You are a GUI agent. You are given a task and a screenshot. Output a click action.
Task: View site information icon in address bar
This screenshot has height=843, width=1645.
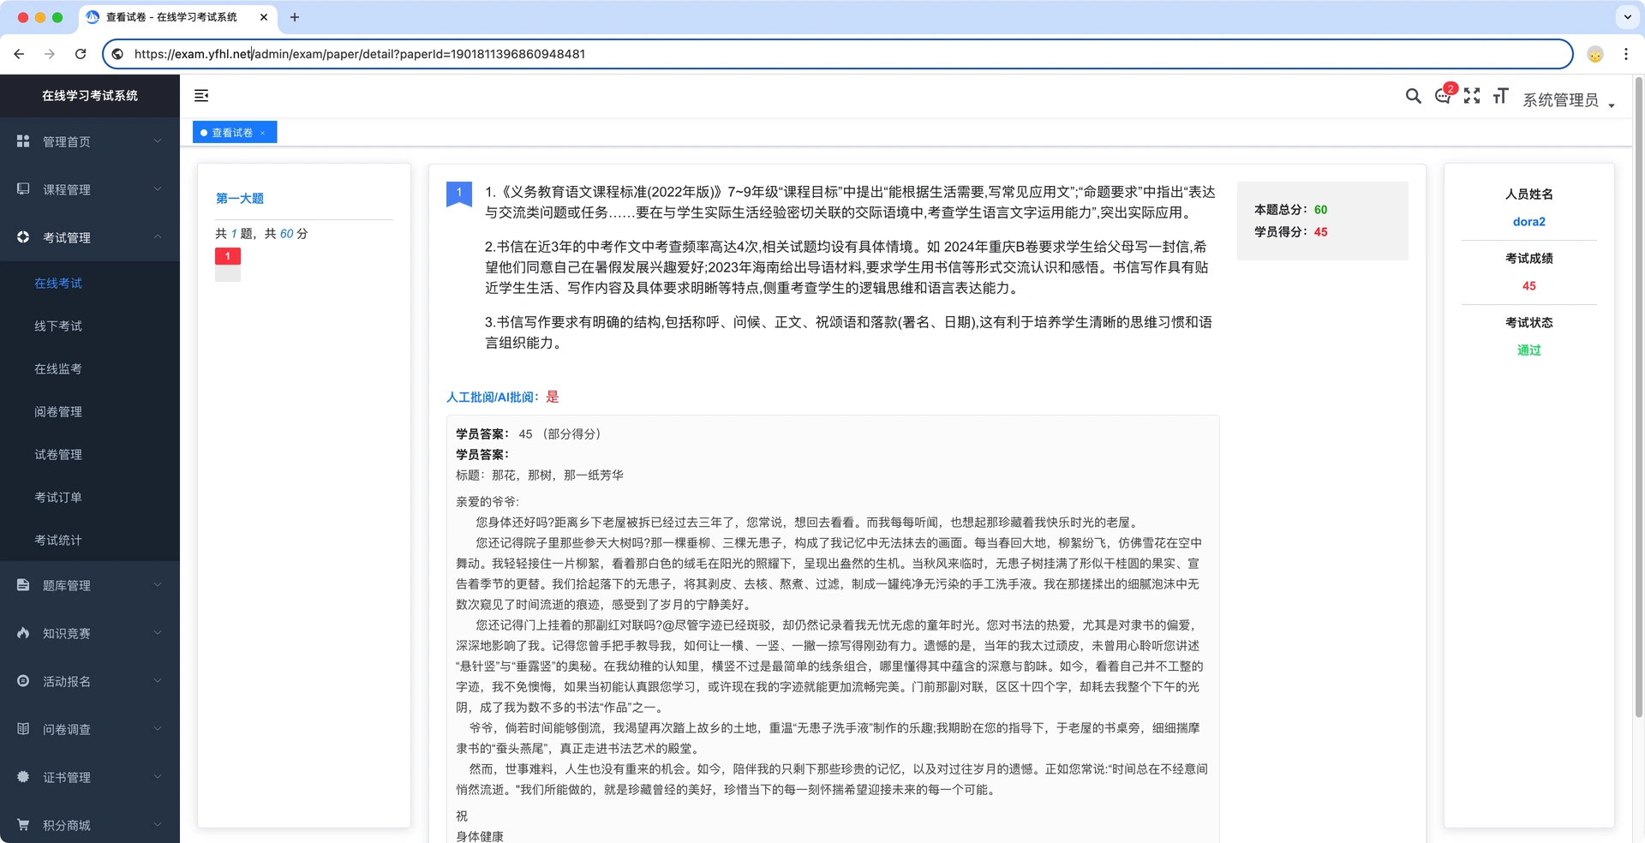point(117,54)
